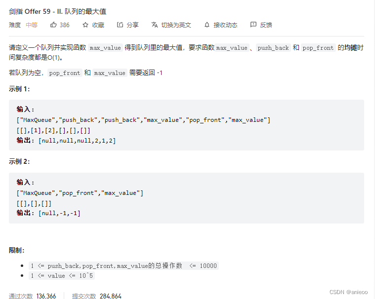Like the problem with the thumbs-up icon
This screenshot has height=299, width=375.
[53, 25]
